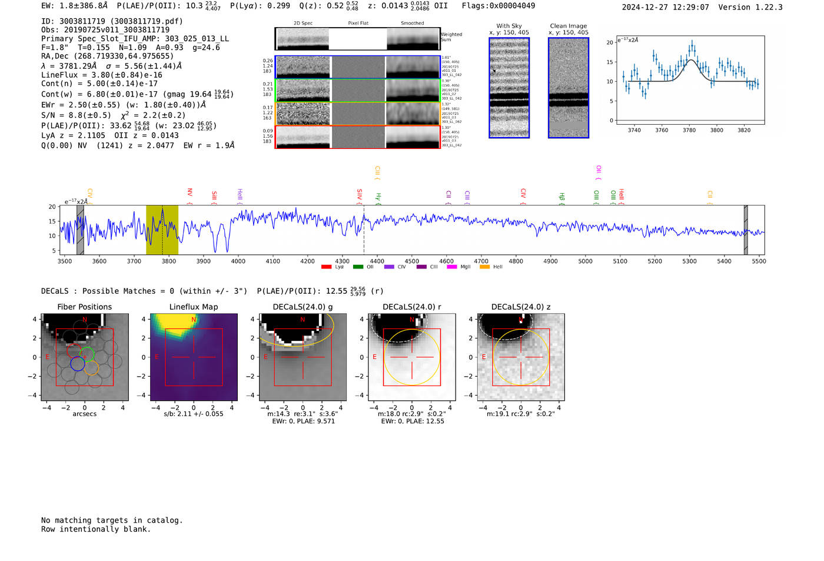Click the EWr: 0, PLAE: 12.55 caption
The width and height of the screenshot is (824, 561).
click(413, 421)
